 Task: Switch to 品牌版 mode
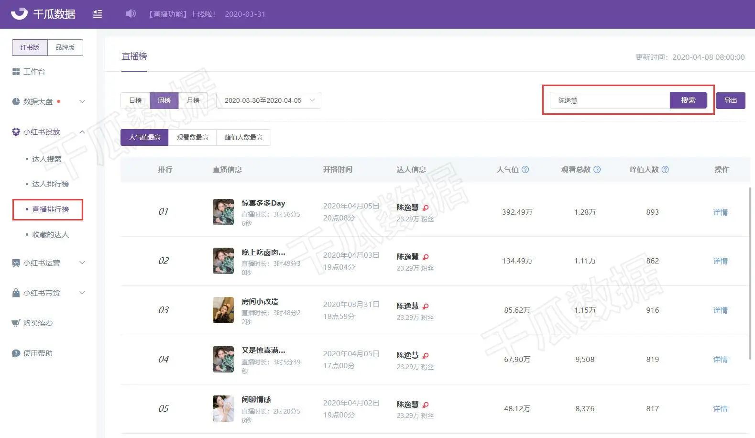click(x=65, y=47)
